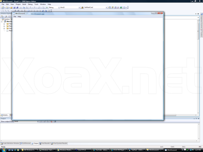Click the Windows Start orb

[x=4, y=150]
